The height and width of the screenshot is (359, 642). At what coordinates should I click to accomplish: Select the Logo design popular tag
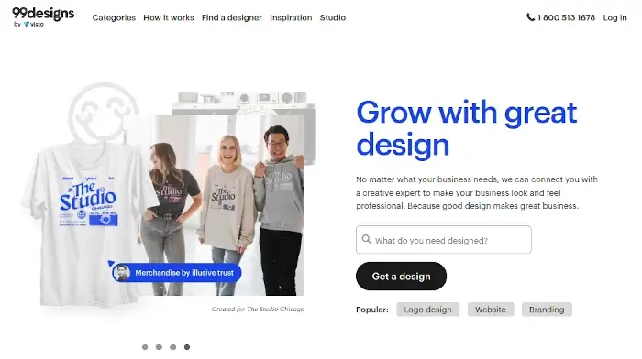coord(427,310)
